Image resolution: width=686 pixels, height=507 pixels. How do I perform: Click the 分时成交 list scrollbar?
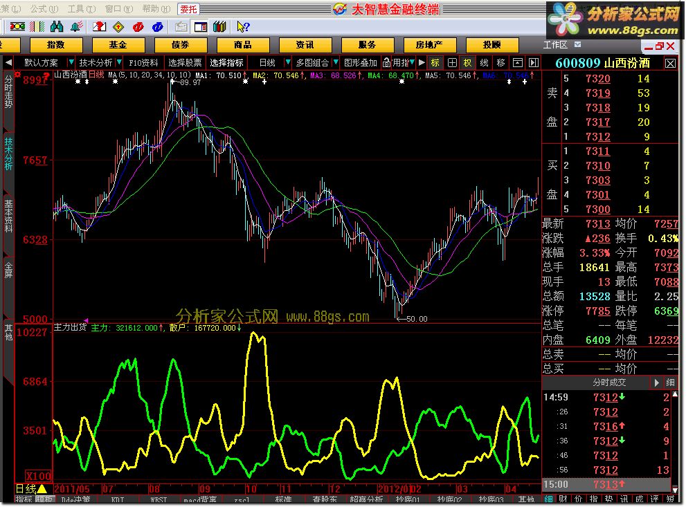click(675, 441)
